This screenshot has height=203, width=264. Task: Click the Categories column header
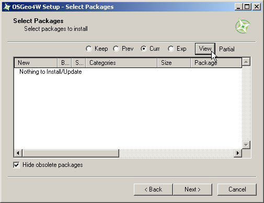[121, 63]
